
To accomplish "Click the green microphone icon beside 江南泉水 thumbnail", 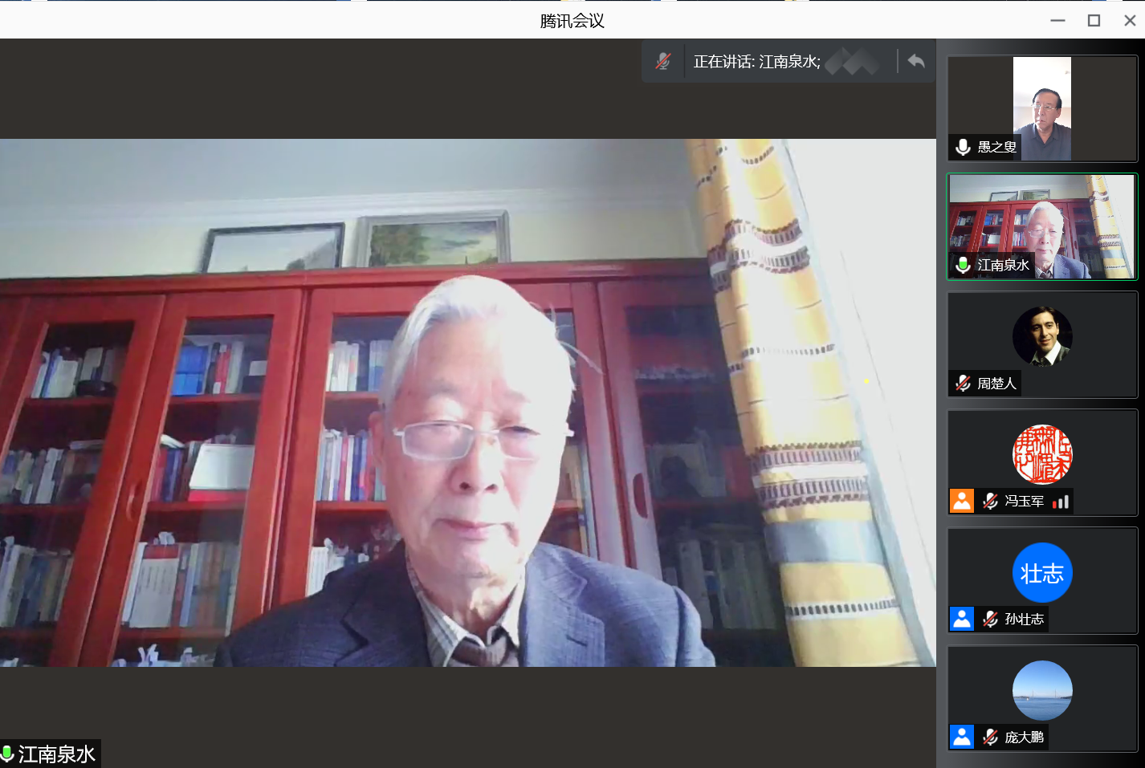I will pyautogui.click(x=963, y=265).
